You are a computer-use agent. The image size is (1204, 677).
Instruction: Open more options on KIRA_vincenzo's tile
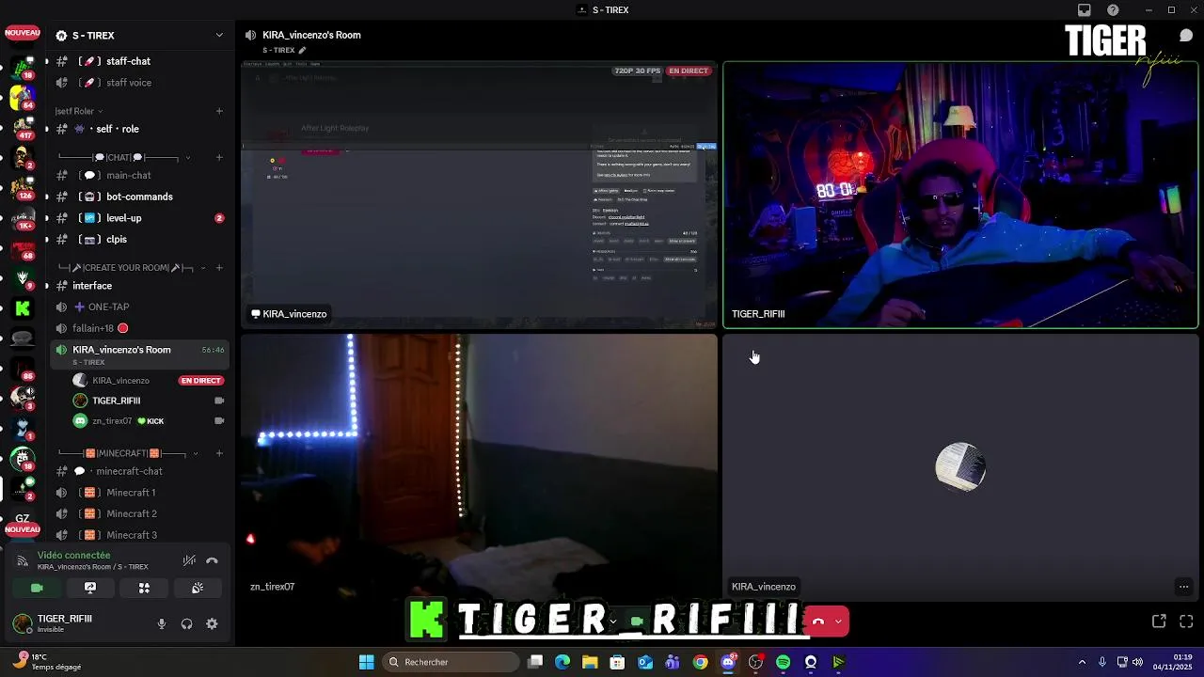click(x=1183, y=587)
